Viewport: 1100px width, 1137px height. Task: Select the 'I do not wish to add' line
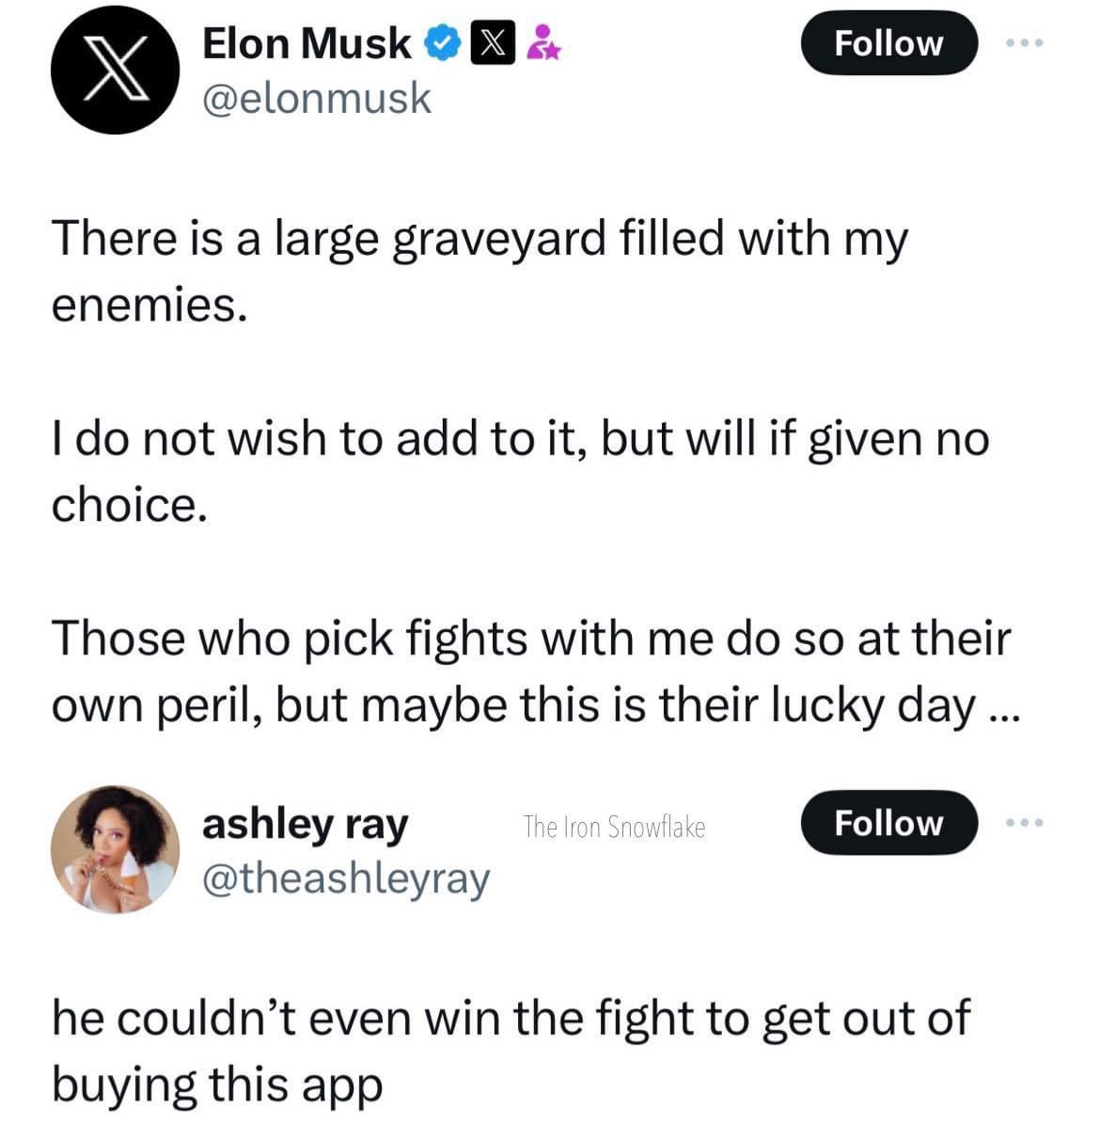(x=520, y=438)
